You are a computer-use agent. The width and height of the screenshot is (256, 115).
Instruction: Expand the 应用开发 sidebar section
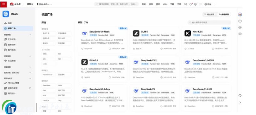pos(30,73)
